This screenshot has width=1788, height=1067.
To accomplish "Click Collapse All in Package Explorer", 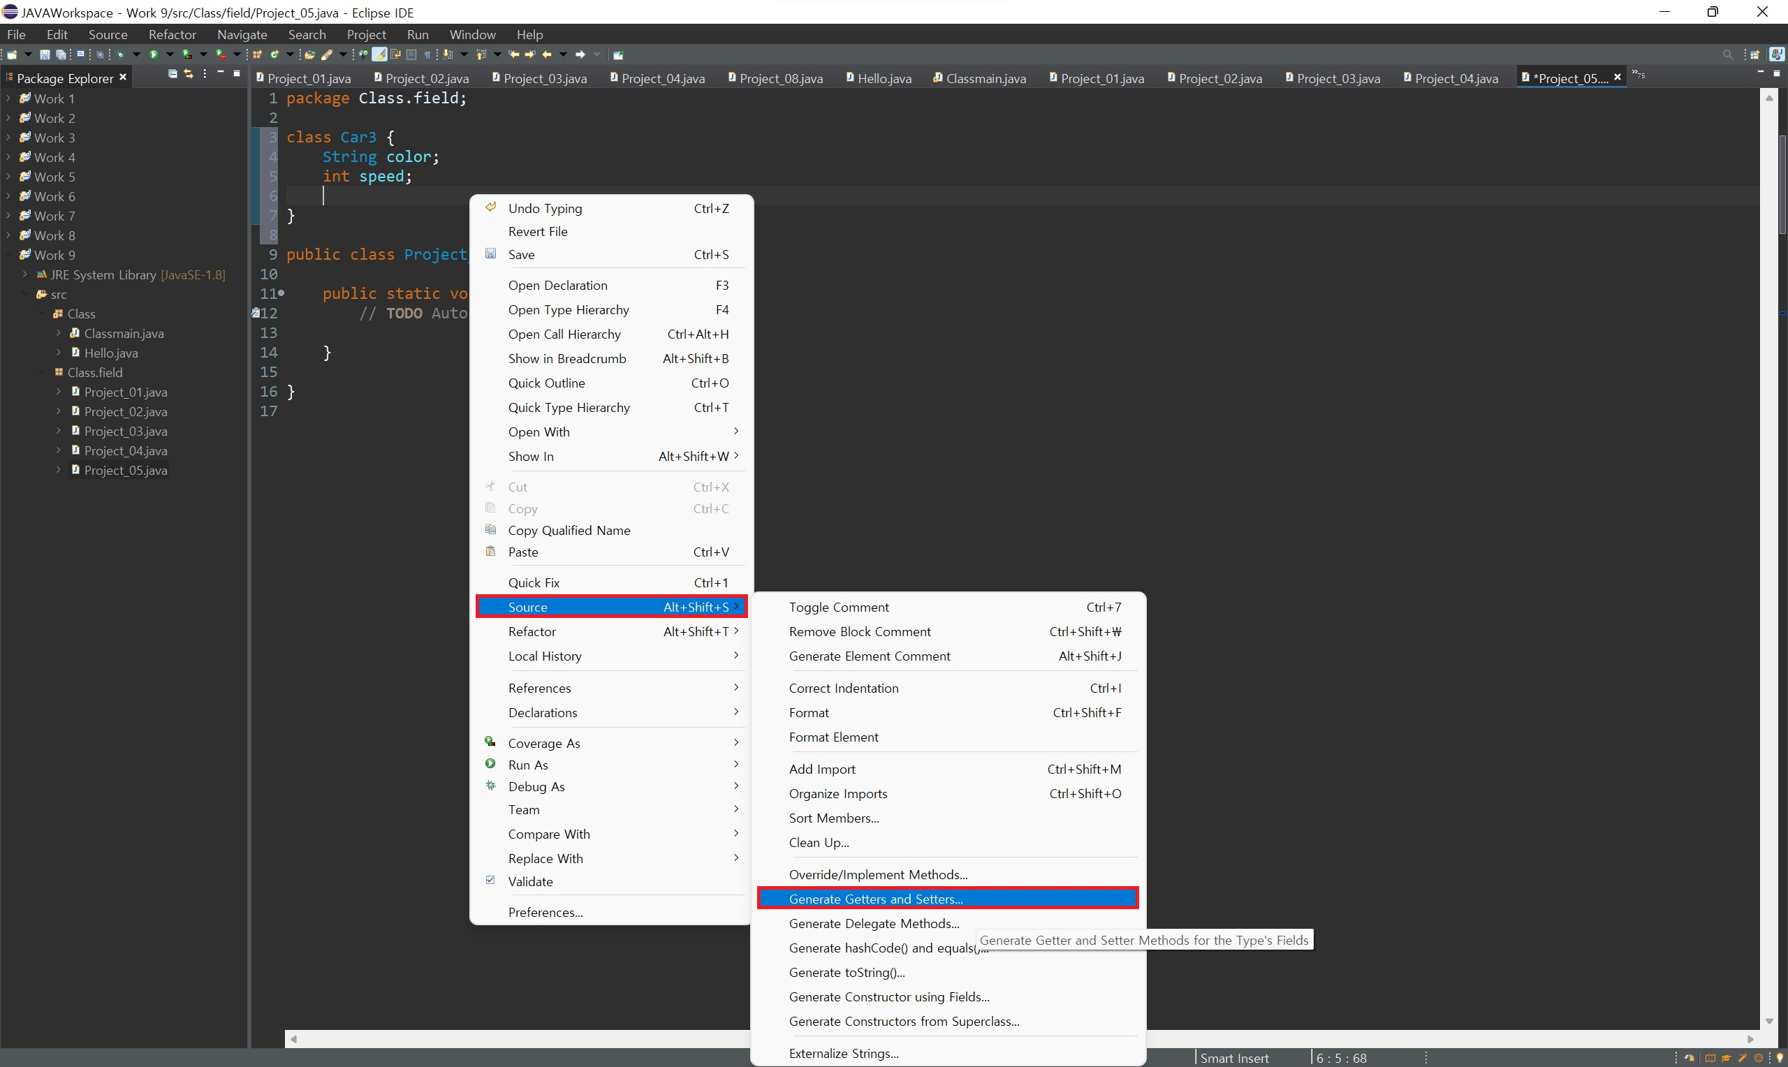I will click(x=173, y=74).
